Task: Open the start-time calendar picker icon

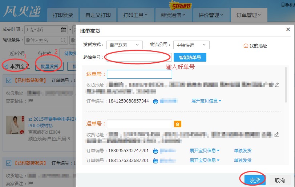Action: (64, 30)
